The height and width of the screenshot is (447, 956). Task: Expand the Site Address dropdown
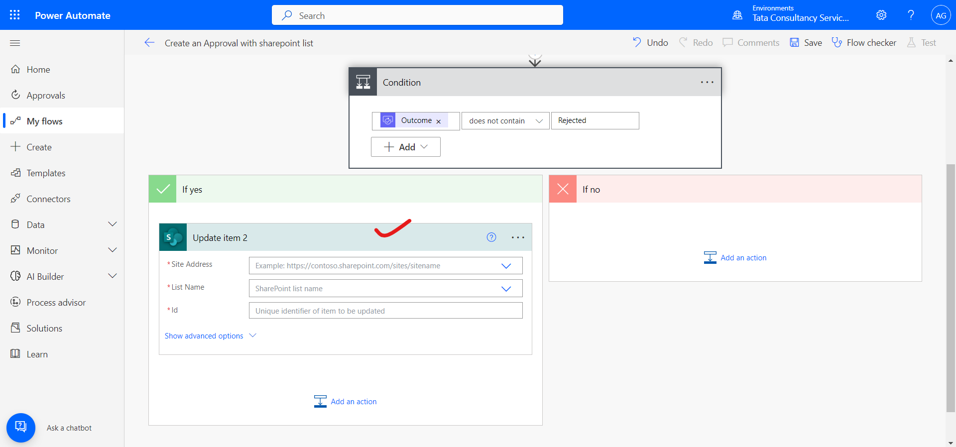506,266
